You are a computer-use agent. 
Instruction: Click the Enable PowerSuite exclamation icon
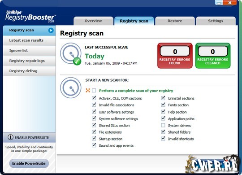pos(10,137)
